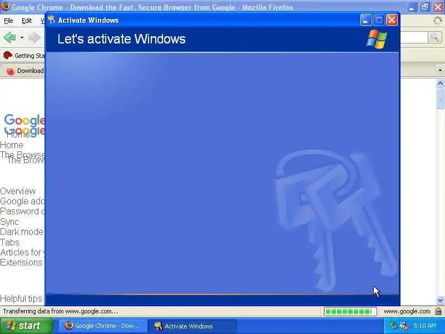Image resolution: width=445 pixels, height=334 pixels.
Task: Click the Firefox icon in browser title bar
Action: click(5, 7)
